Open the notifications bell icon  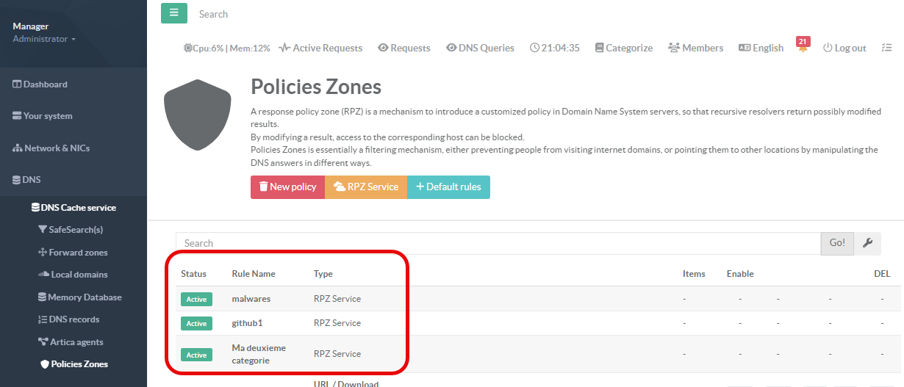point(803,48)
